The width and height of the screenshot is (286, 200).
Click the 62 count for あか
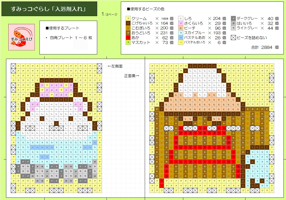(165, 38)
